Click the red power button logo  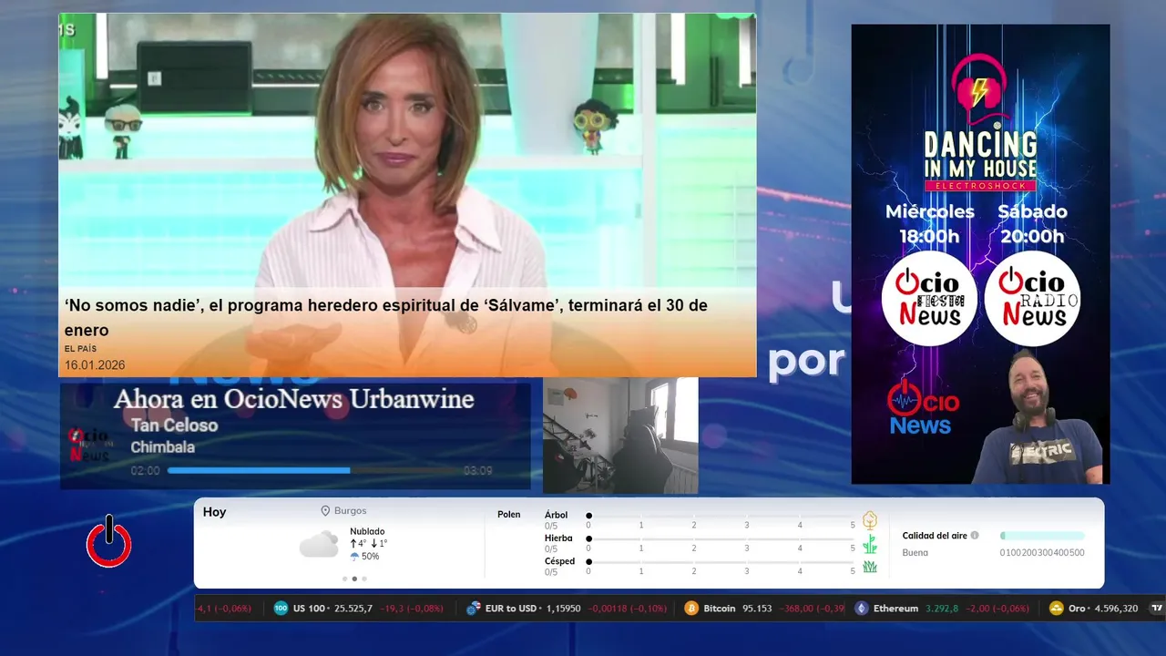tap(109, 542)
